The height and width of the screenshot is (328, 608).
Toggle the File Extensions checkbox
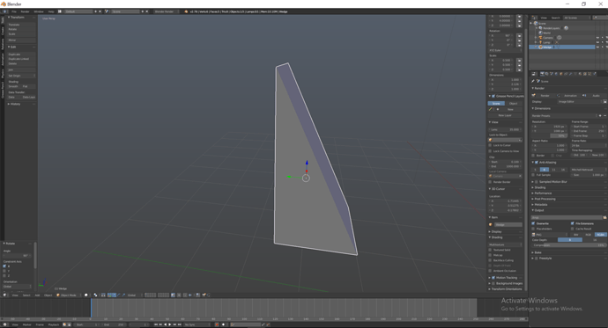[x=573, y=223]
